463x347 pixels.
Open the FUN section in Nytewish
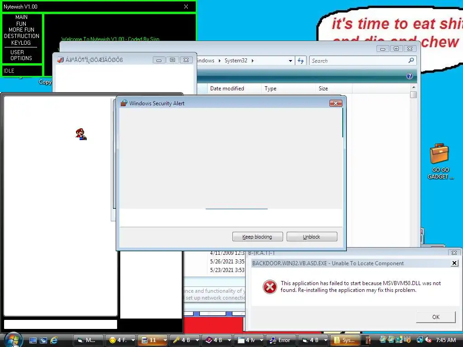click(21, 23)
